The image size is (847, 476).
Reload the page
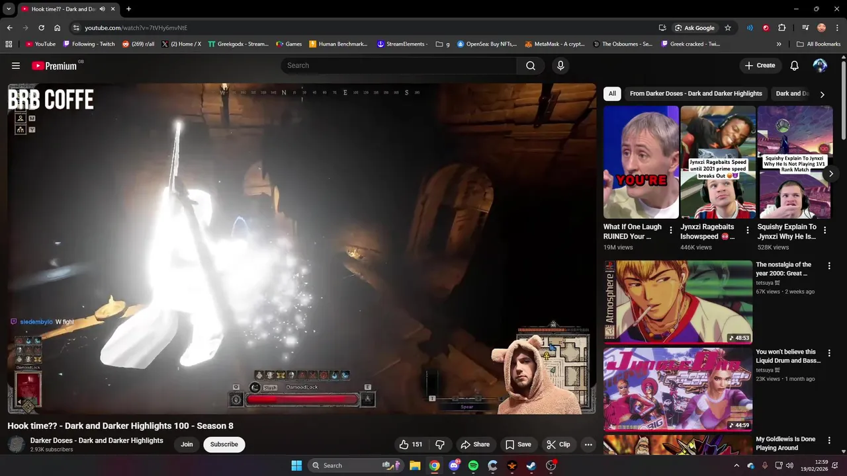pos(41,28)
